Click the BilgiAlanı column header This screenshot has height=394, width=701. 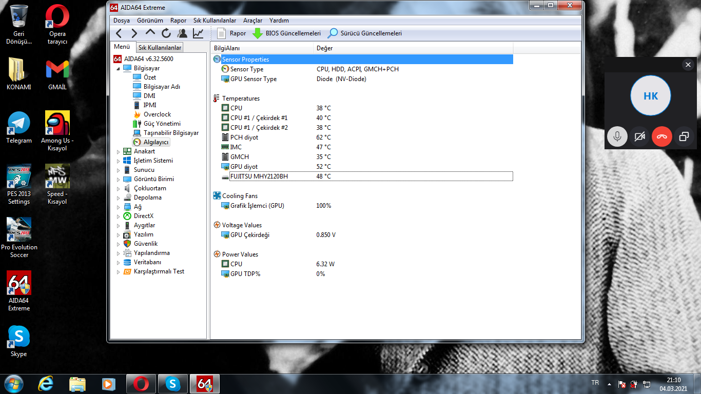coord(262,48)
